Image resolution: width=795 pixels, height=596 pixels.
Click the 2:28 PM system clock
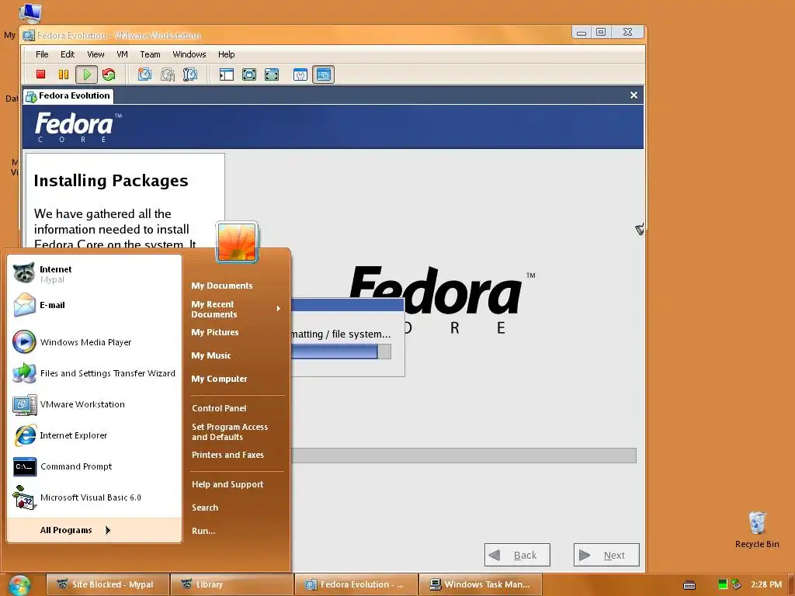[x=766, y=584]
